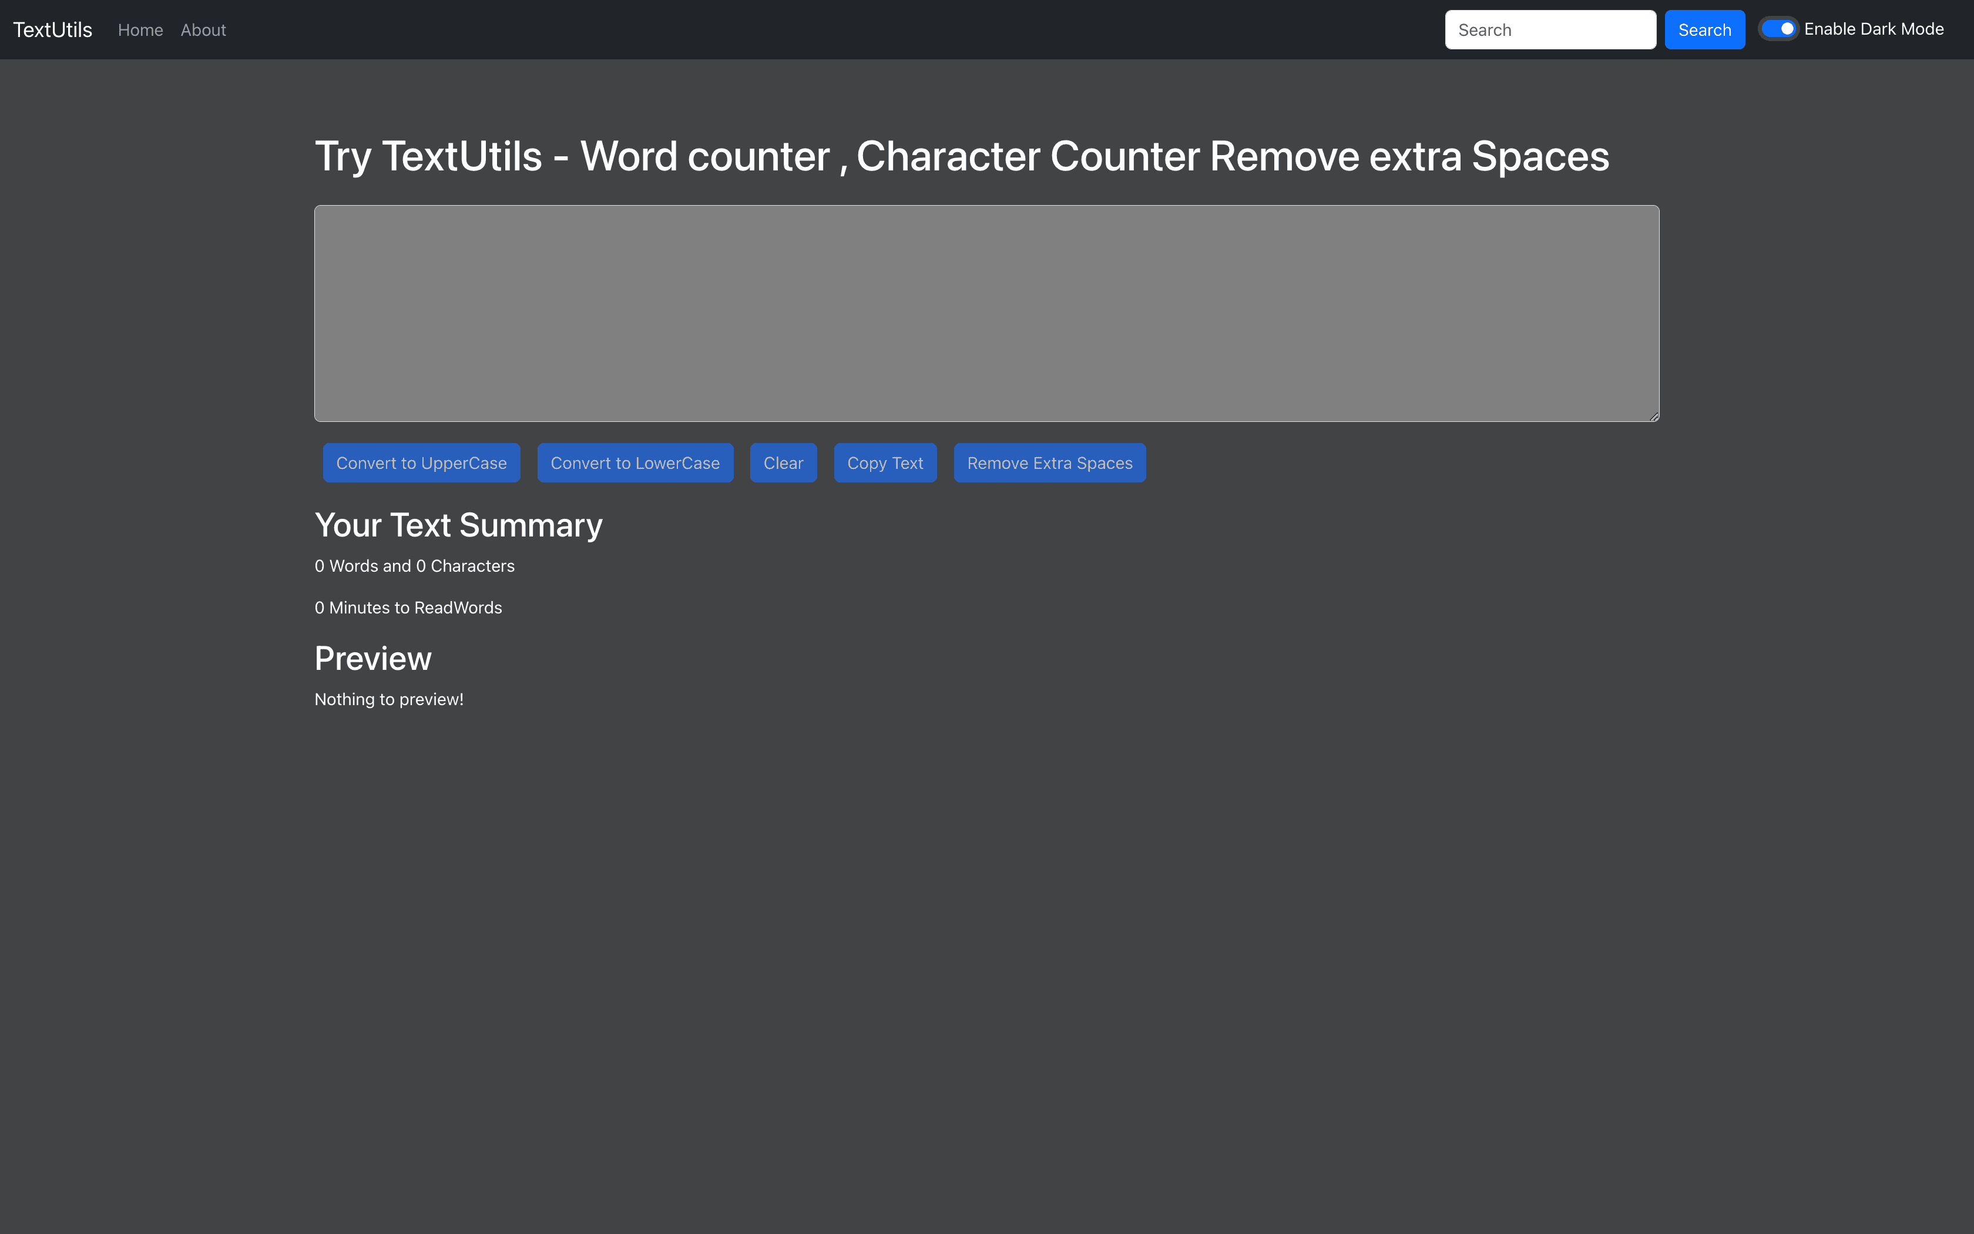Click 'Nothing to preview!' text

(389, 699)
